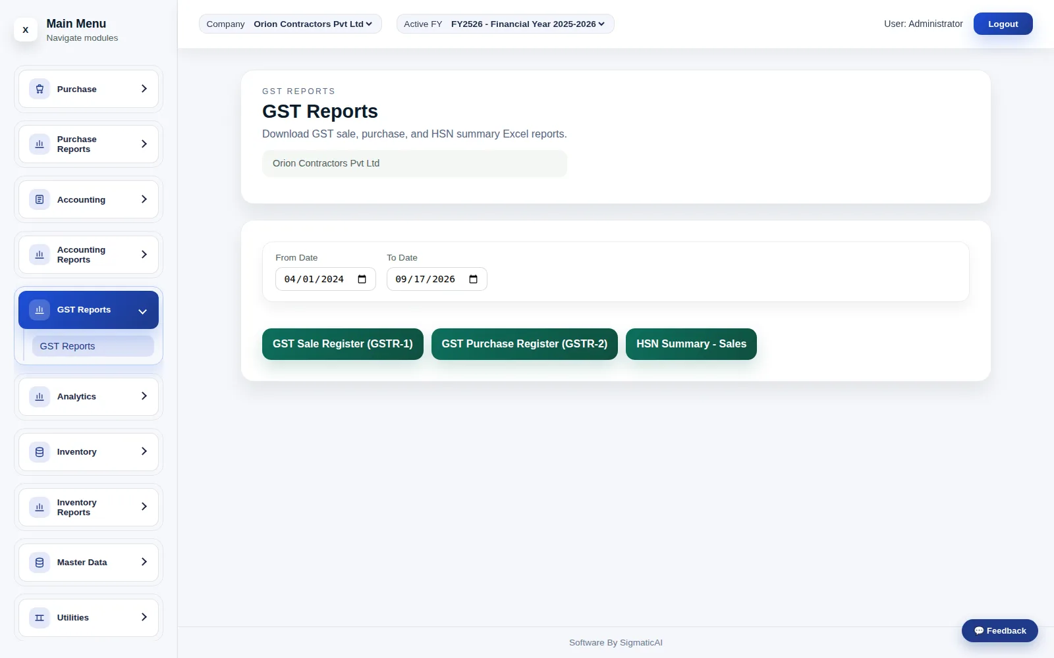The width and height of the screenshot is (1054, 658).
Task: Click the Inventory database icon
Action: click(40, 452)
